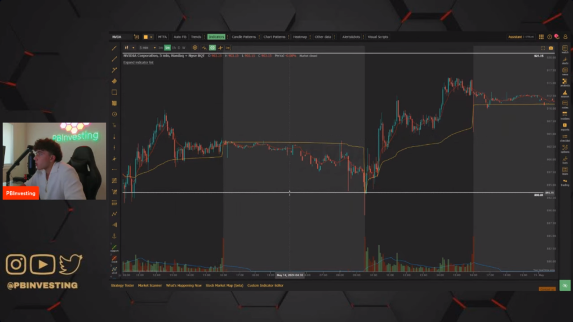Image resolution: width=573 pixels, height=322 pixels.
Task: Open the notifications bell icon
Action: click(556, 37)
